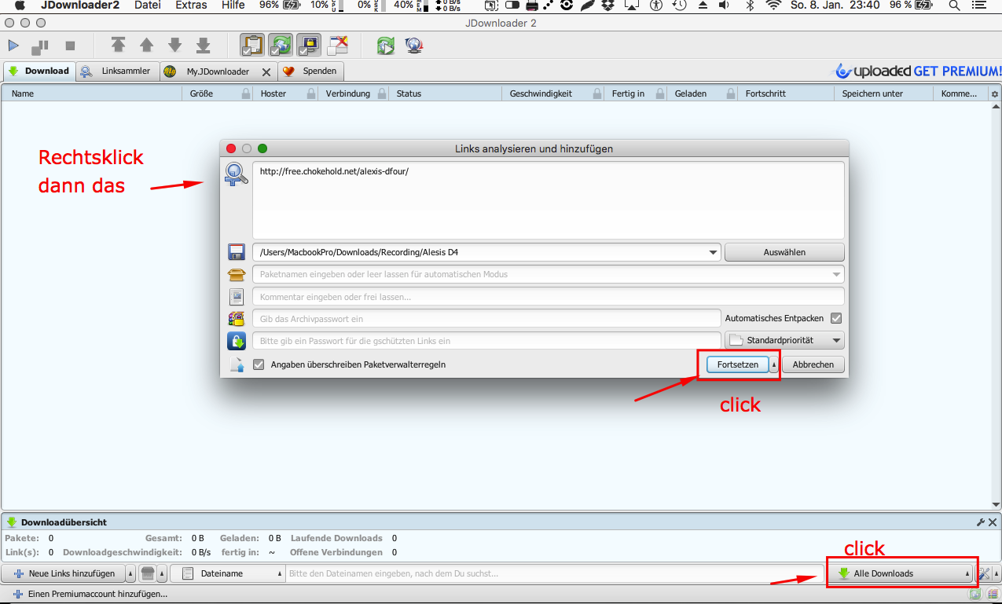Open the Alle Downloads view dropdown
This screenshot has height=604, width=1002.
(x=899, y=573)
